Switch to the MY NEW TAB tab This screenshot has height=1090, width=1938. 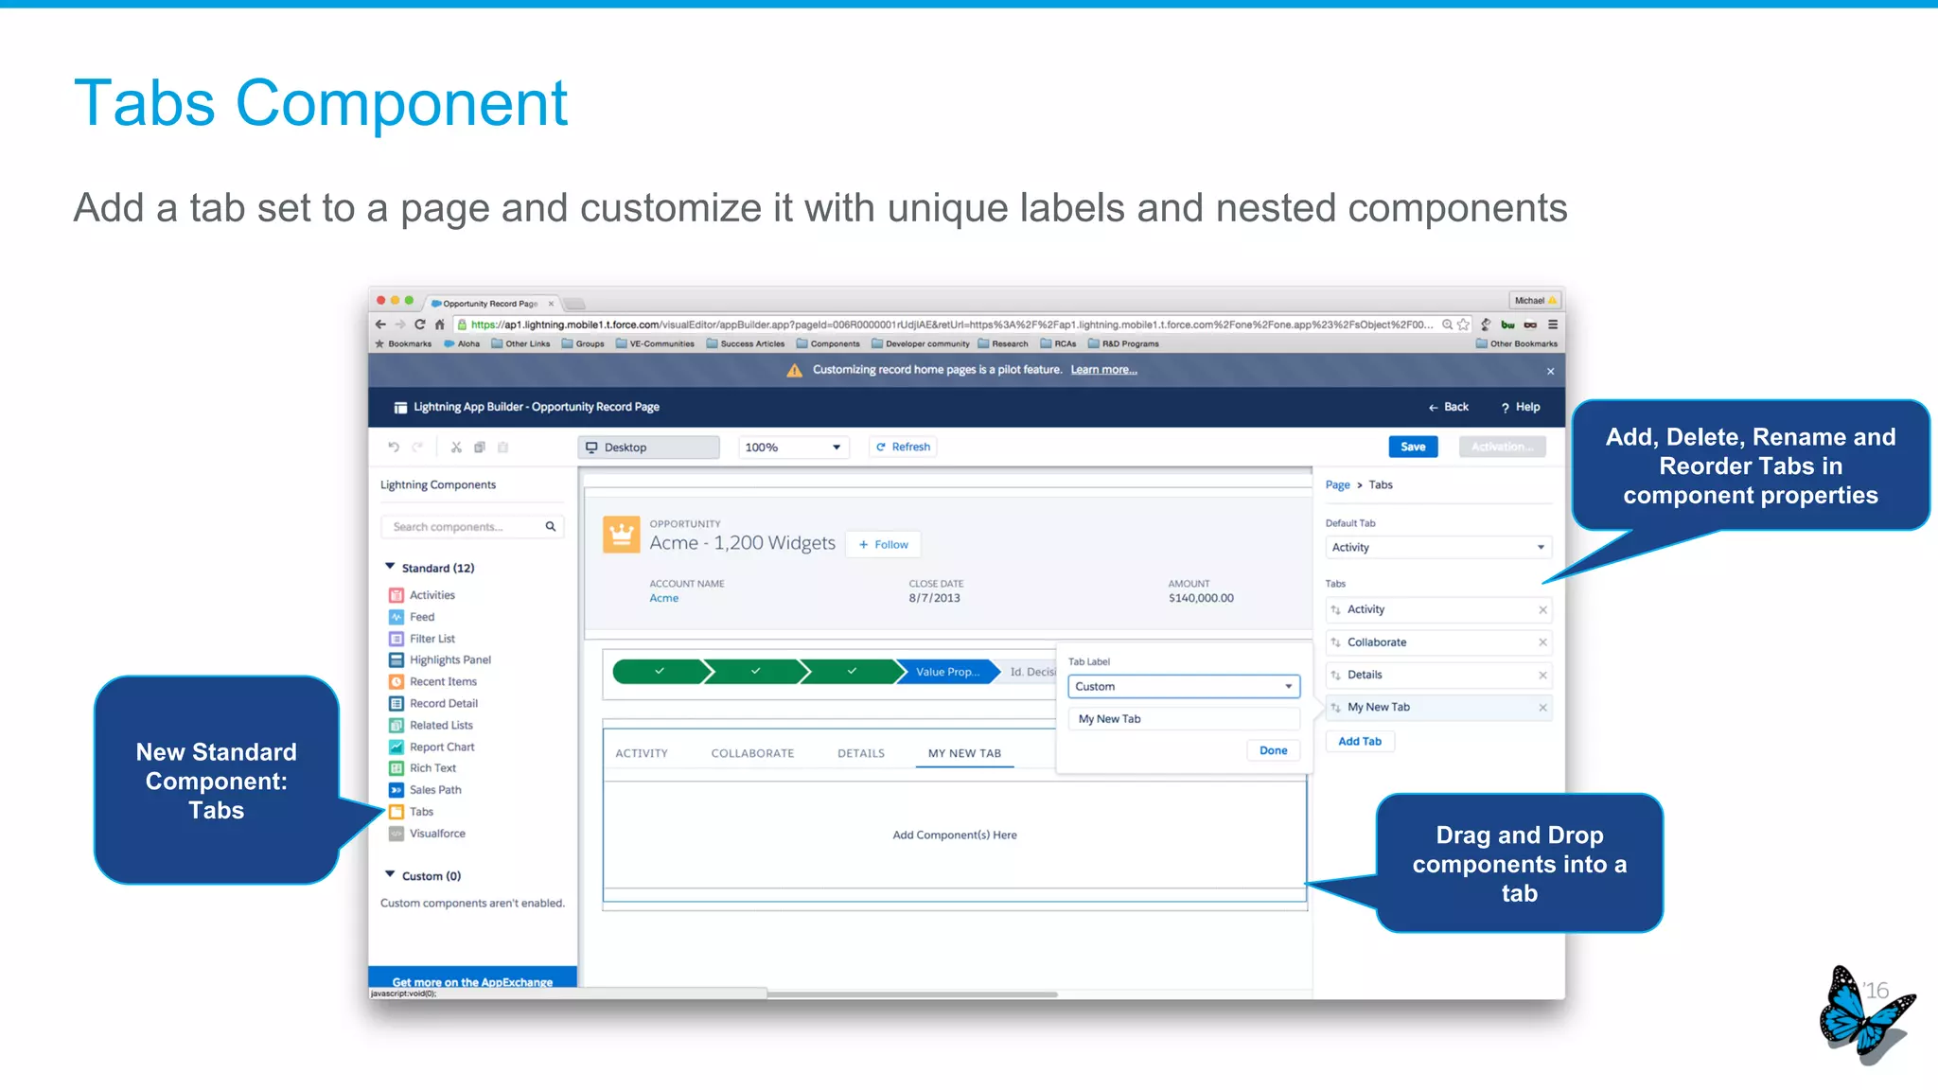pos(964,753)
